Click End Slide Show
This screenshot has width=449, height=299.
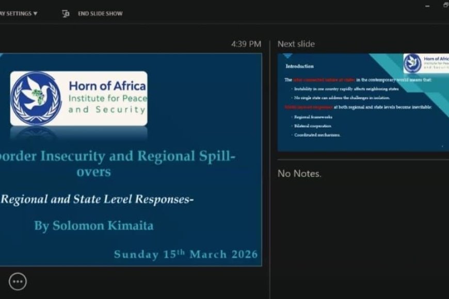click(x=100, y=13)
